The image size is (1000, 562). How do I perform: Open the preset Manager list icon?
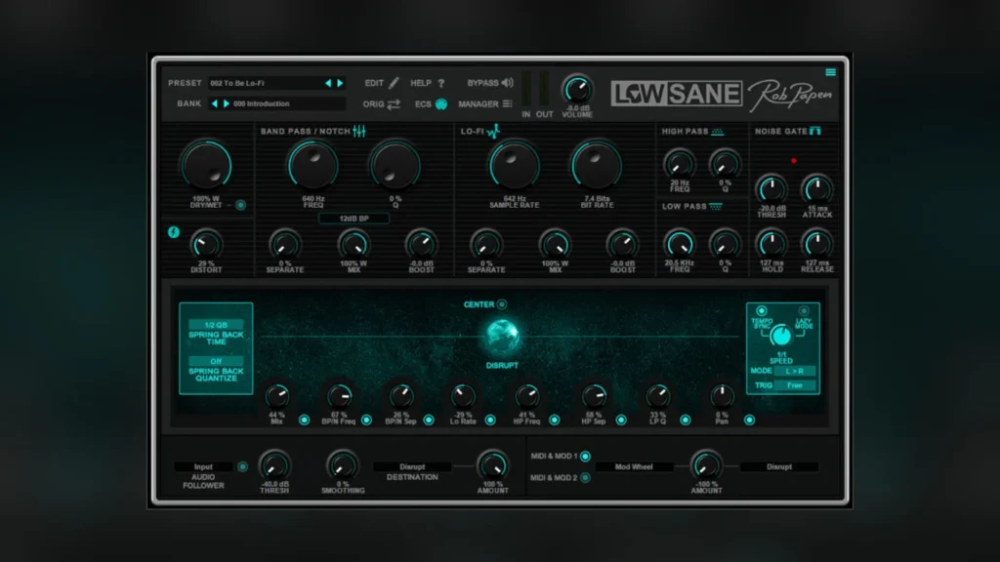506,104
